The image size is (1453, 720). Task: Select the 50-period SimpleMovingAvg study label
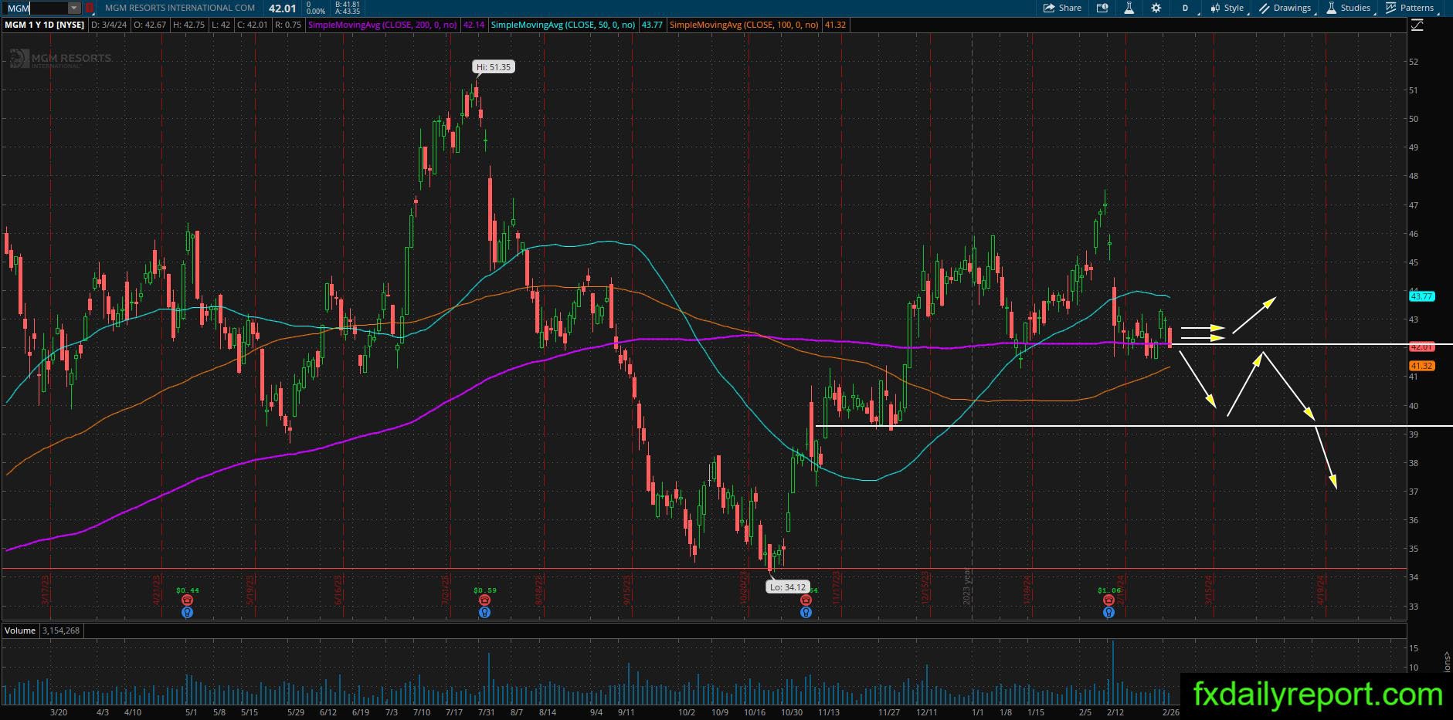click(563, 25)
